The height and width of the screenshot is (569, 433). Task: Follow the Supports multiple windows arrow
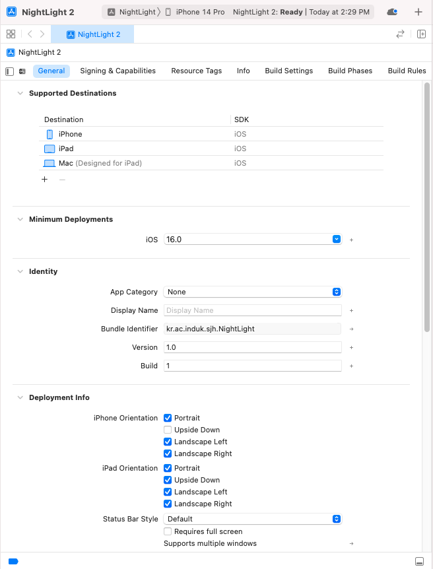pyautogui.click(x=351, y=544)
